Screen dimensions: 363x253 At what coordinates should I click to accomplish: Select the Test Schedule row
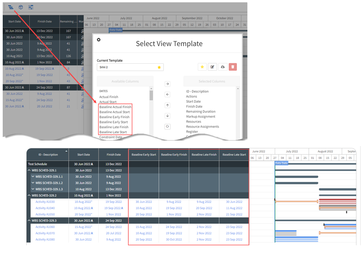click(x=138, y=164)
